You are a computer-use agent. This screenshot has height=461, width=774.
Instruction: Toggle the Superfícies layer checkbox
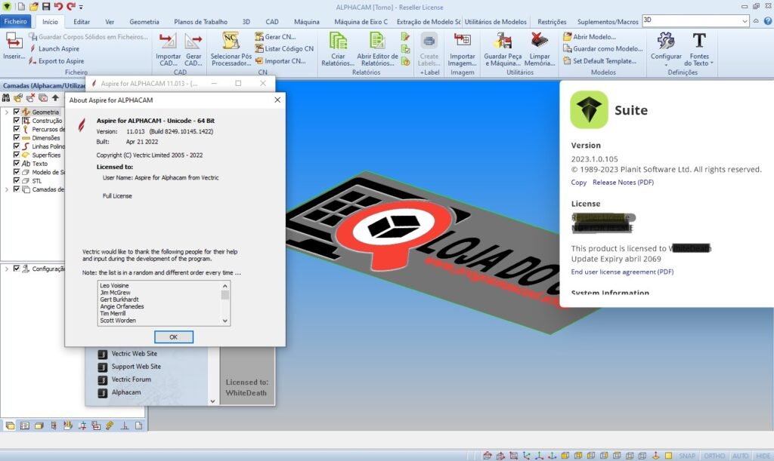click(17, 155)
